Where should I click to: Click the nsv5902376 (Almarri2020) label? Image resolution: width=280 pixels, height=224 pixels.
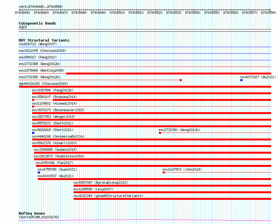[54, 143]
